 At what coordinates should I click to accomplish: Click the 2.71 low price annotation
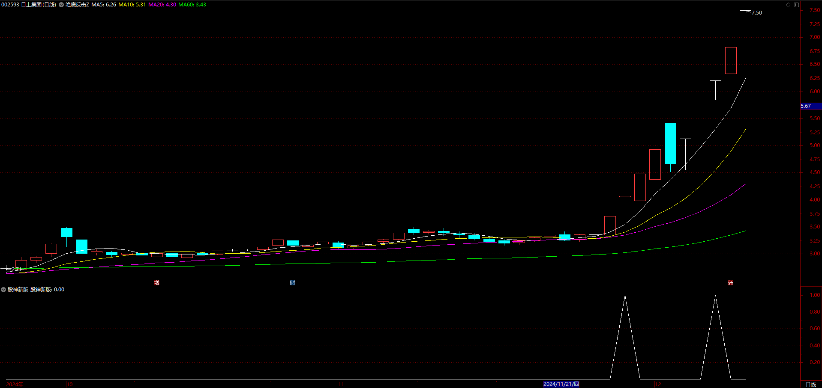pyautogui.click(x=16, y=269)
